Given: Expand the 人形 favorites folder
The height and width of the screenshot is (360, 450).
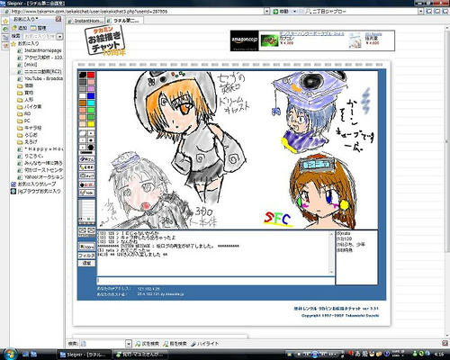Looking at the screenshot, I should click(x=25, y=100).
